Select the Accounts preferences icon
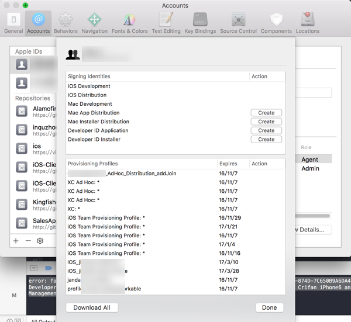Image resolution: width=351 pixels, height=322 pixels. (38, 23)
